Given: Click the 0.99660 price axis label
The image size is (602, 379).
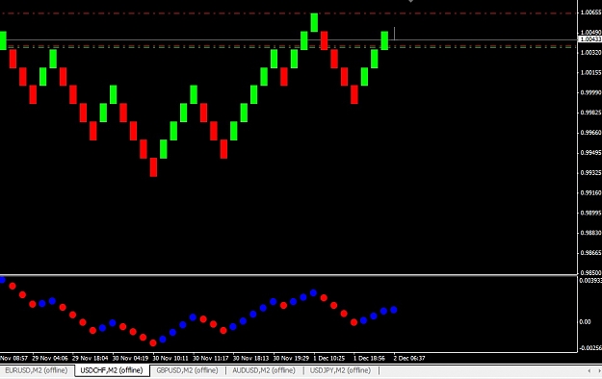Looking at the screenshot, I should click(x=590, y=133).
